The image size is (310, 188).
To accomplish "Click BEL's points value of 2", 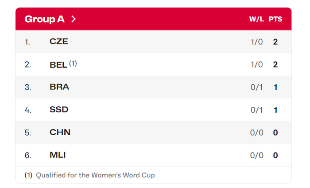I will [x=275, y=65].
